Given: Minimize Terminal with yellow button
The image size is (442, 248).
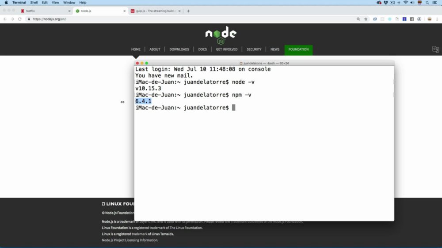Looking at the screenshot, I should [142, 63].
